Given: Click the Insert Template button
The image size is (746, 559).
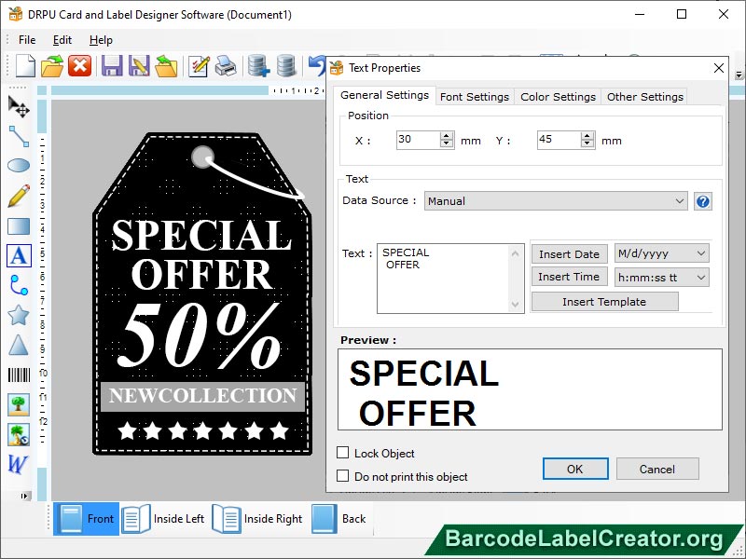Looking at the screenshot, I should click(604, 302).
